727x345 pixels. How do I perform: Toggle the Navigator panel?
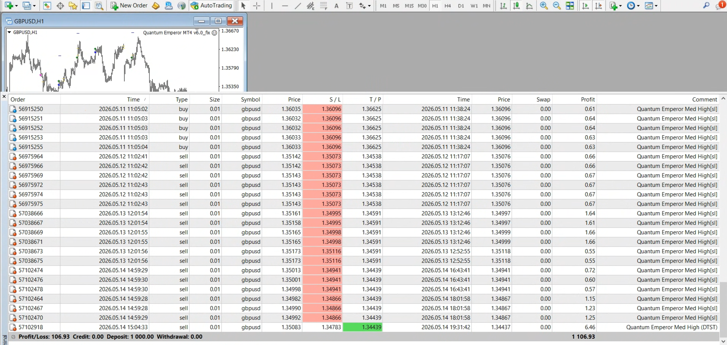click(73, 6)
